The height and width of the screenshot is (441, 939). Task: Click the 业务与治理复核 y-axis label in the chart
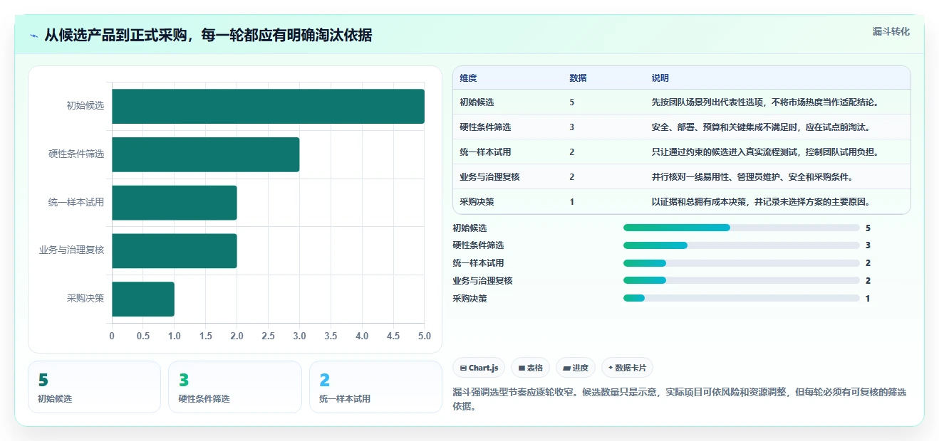click(x=72, y=250)
